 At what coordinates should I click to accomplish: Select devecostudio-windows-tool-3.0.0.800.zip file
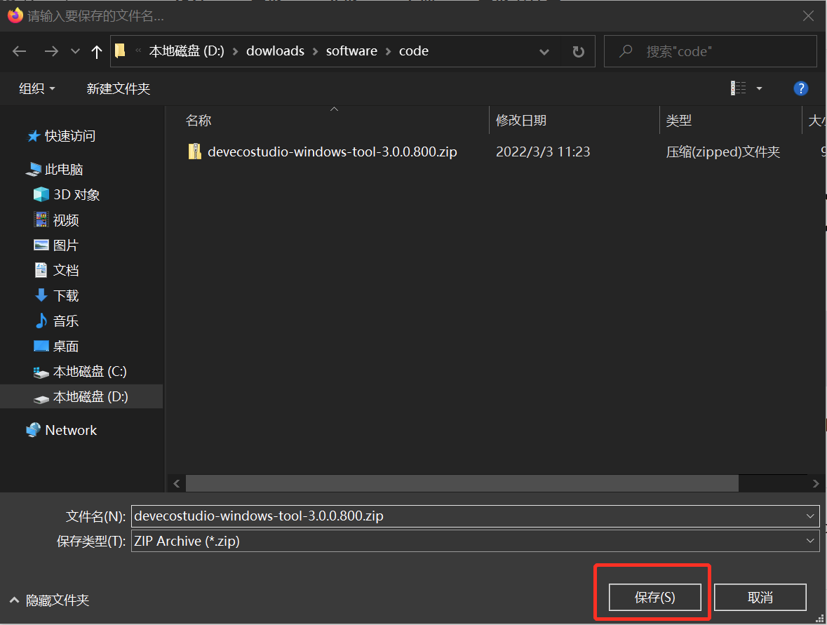(332, 152)
